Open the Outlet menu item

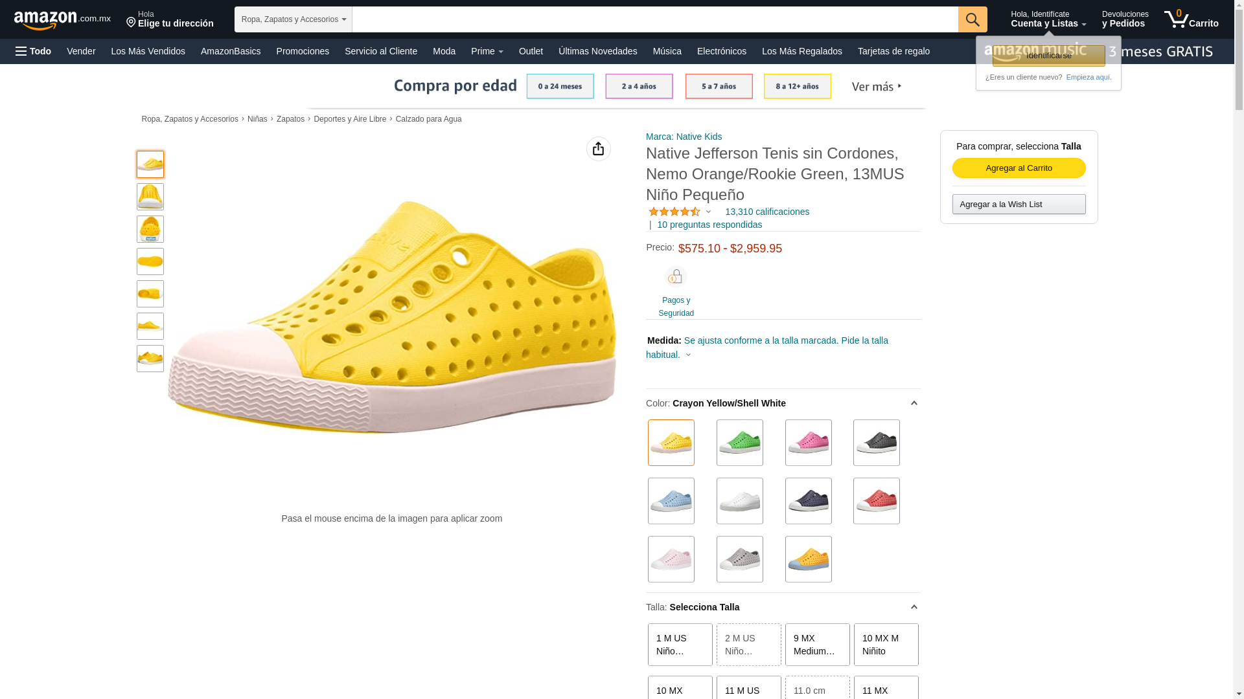click(531, 51)
